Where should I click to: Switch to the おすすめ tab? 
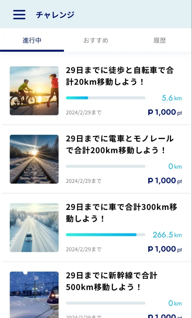point(96,40)
